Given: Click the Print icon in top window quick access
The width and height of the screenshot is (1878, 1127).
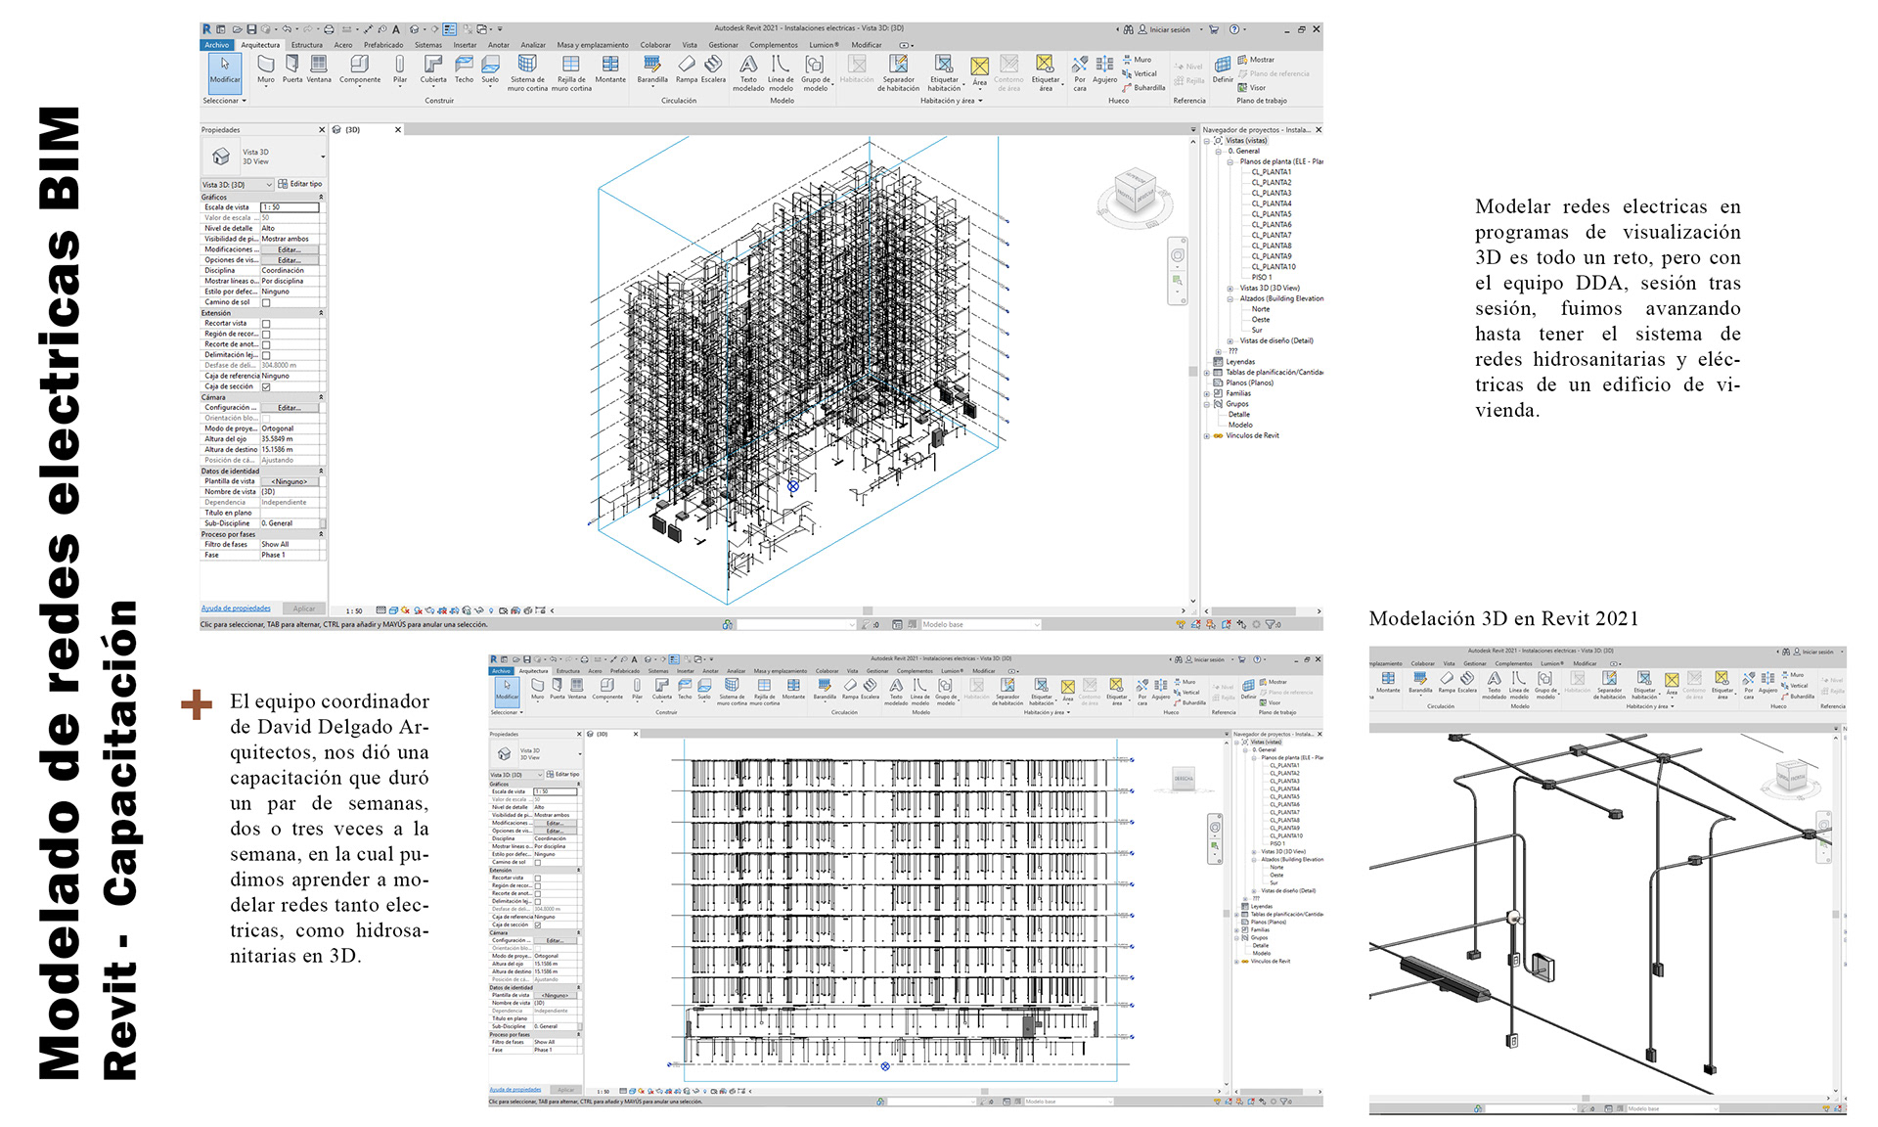Looking at the screenshot, I should click(329, 29).
